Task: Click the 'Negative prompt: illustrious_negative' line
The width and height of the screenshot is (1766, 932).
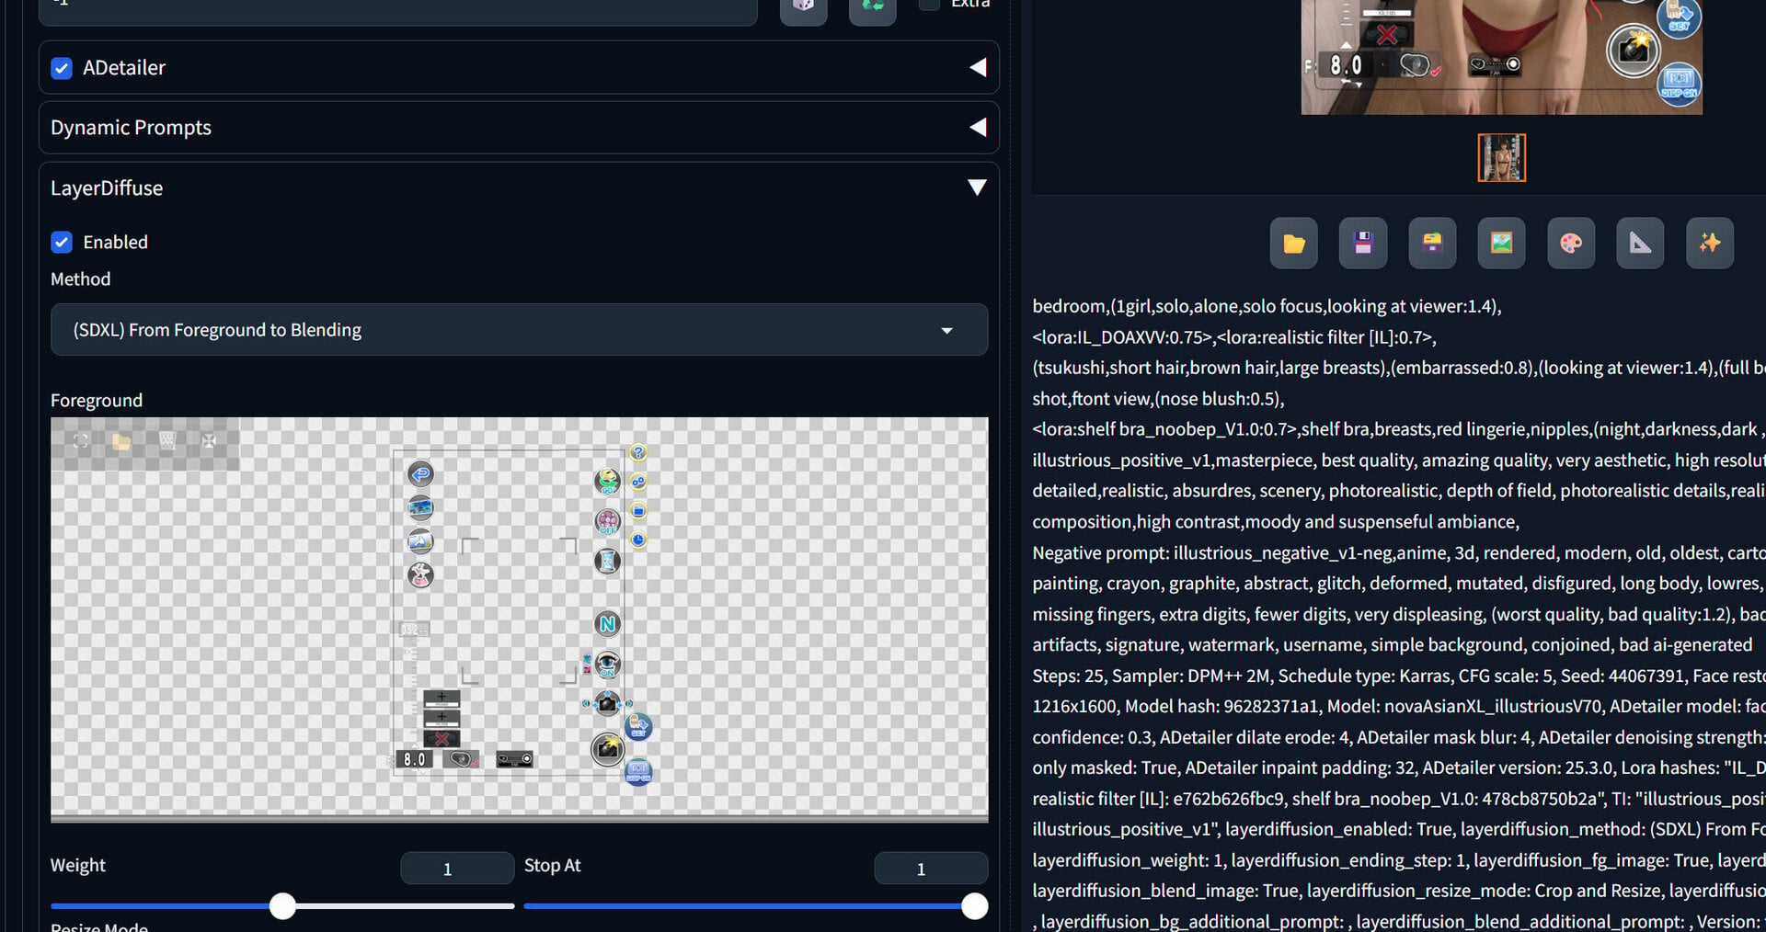Action: tap(1399, 552)
